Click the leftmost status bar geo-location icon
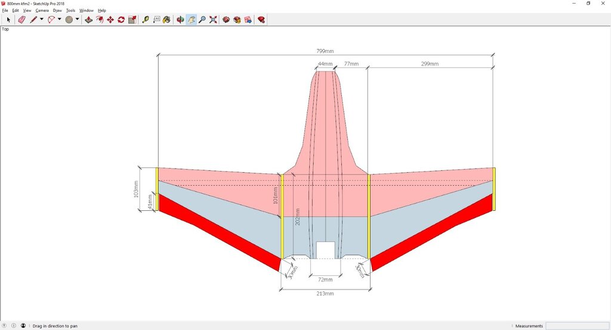This screenshot has width=611, height=330. tap(5, 326)
